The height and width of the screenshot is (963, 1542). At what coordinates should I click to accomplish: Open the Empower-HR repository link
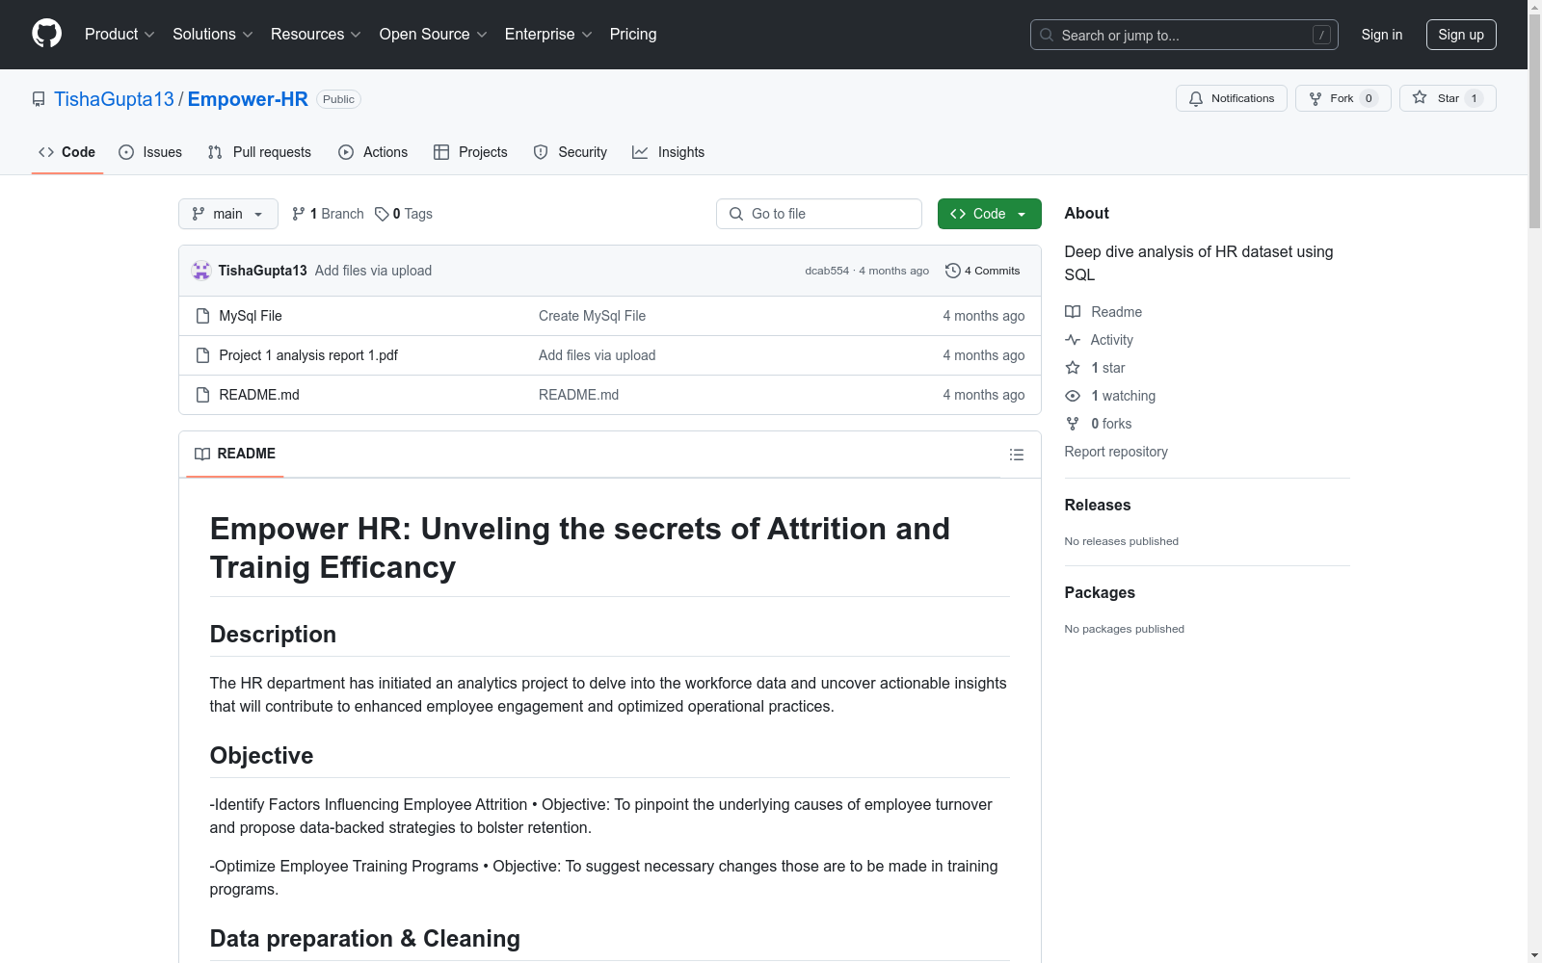tap(248, 99)
